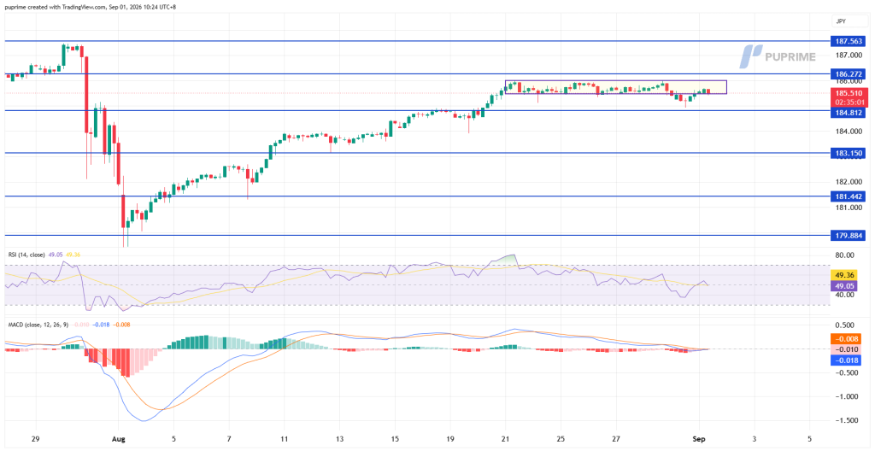Click the Aug label on time axis
This screenshot has width=875, height=451.
click(x=118, y=438)
